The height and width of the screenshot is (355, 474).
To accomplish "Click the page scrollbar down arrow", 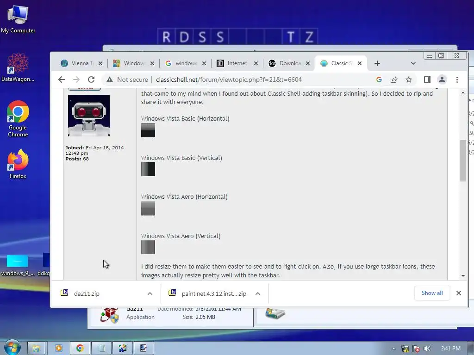I will coord(463,275).
